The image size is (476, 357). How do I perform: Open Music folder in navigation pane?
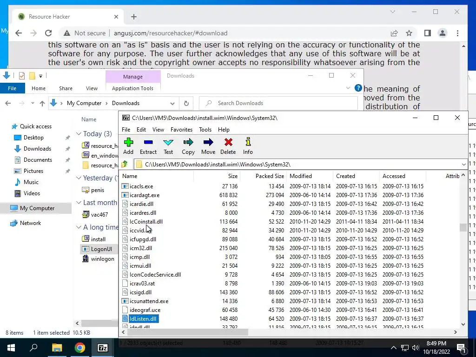click(31, 182)
